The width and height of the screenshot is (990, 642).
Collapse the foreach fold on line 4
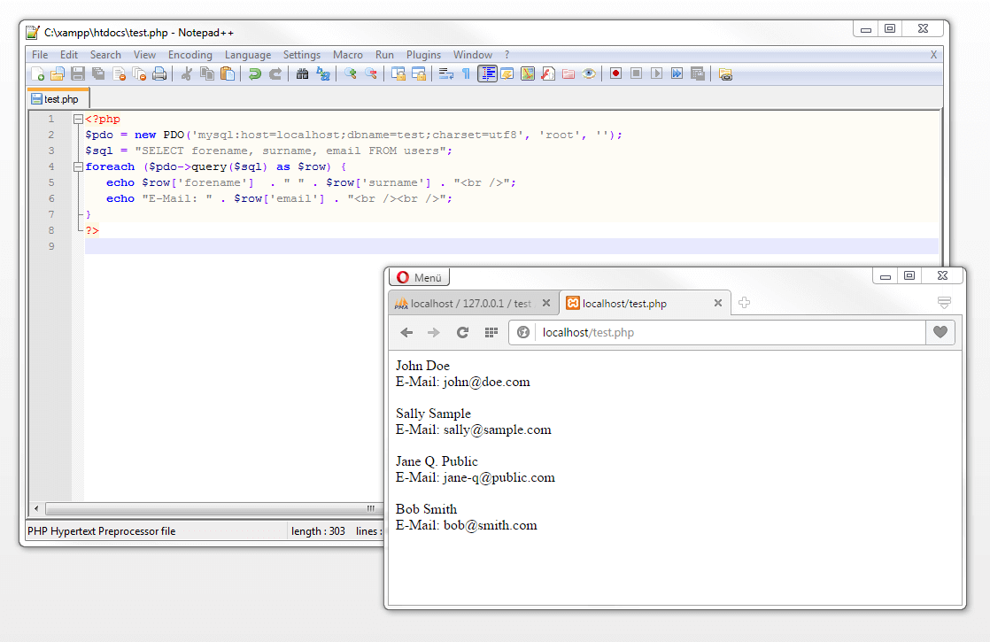click(x=78, y=166)
